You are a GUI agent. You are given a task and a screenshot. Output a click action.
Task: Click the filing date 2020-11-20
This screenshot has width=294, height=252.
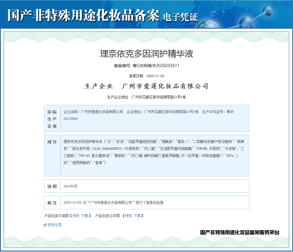[x=155, y=76]
